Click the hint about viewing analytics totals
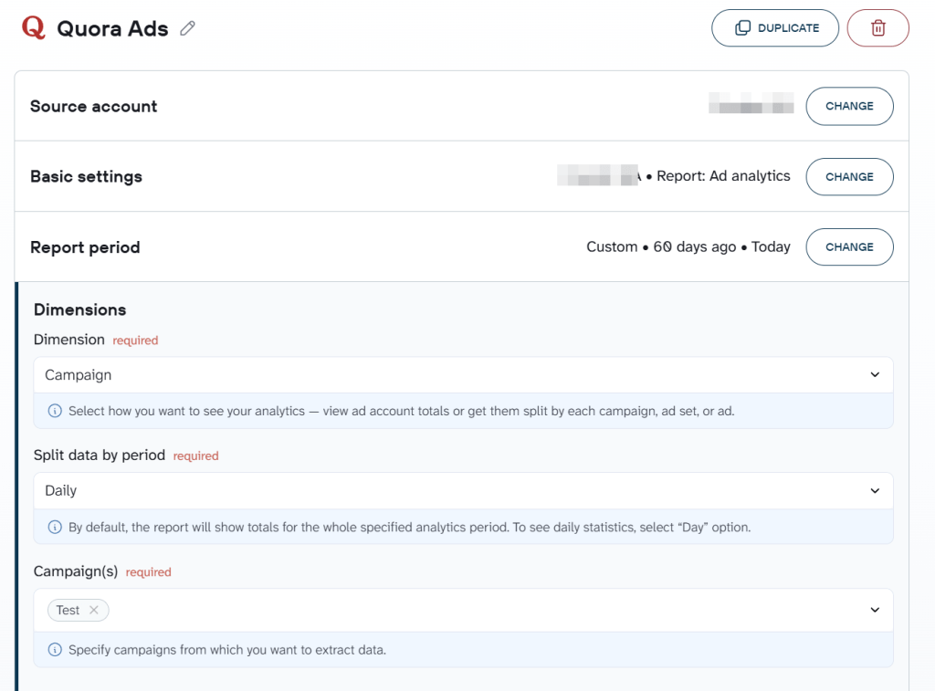 tap(402, 411)
